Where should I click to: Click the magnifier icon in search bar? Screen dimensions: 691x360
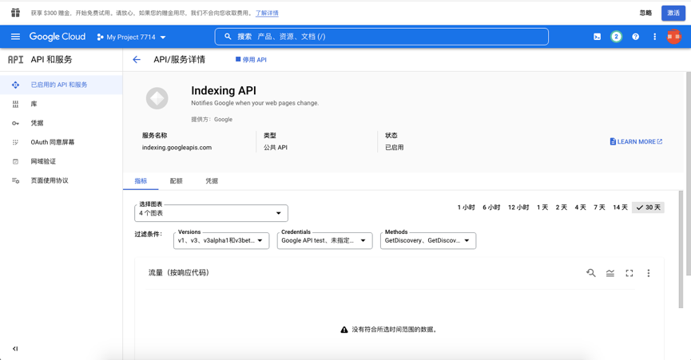(x=228, y=37)
